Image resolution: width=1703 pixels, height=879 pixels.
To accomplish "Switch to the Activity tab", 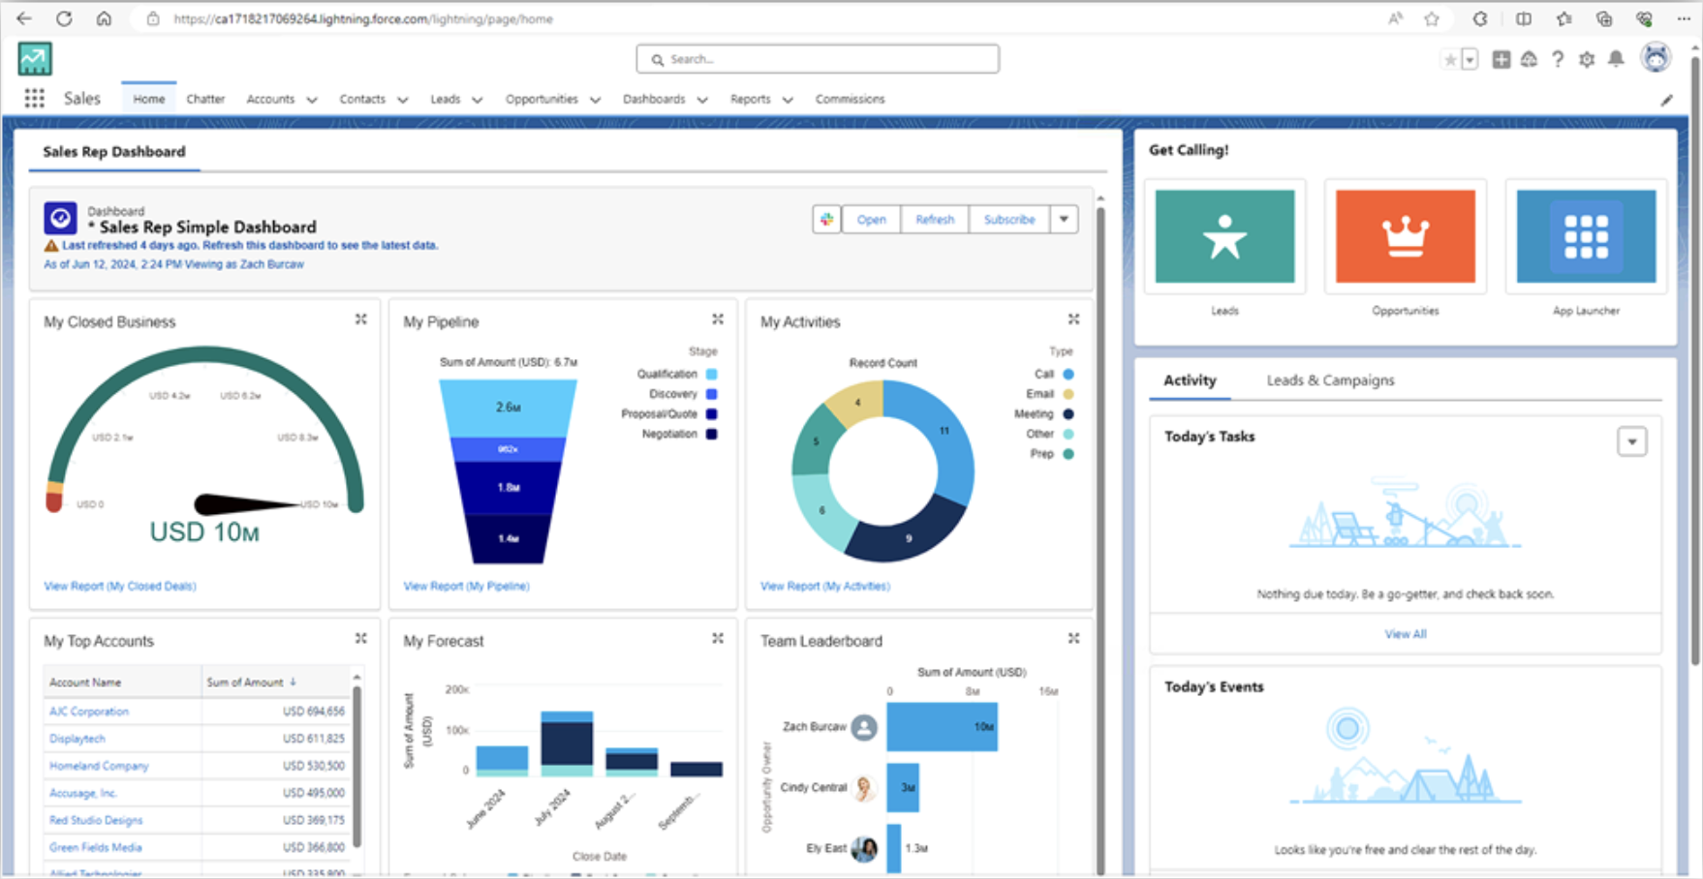I will click(x=1190, y=380).
